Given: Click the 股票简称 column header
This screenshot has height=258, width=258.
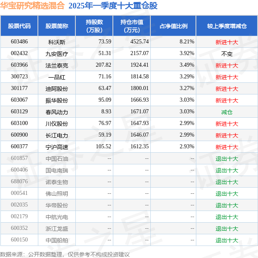Looking at the screenshot, I should pyautogui.click(x=57, y=26).
